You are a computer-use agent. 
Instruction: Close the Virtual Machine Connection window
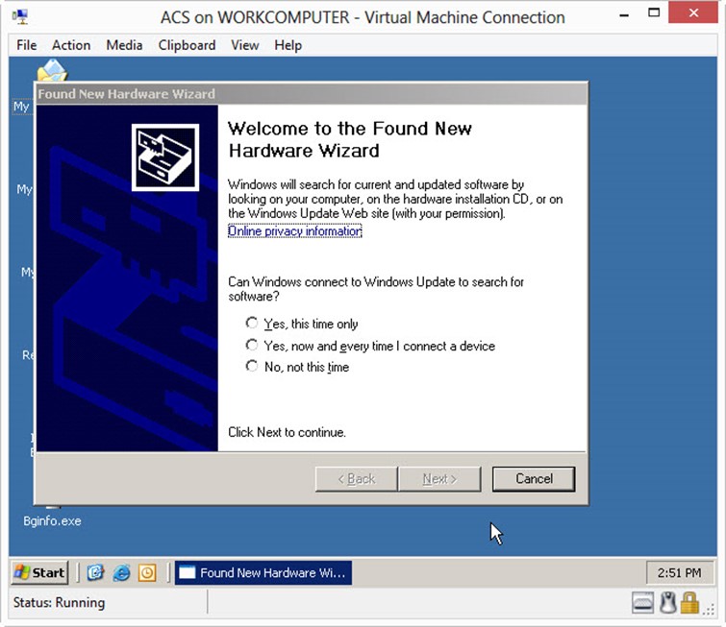(x=693, y=12)
